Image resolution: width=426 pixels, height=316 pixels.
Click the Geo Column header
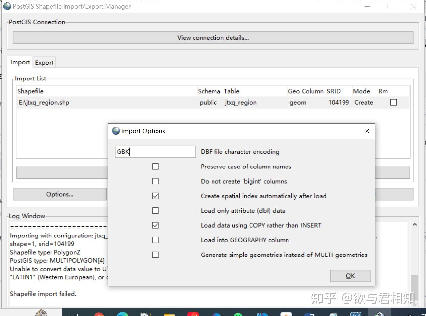tap(306, 91)
